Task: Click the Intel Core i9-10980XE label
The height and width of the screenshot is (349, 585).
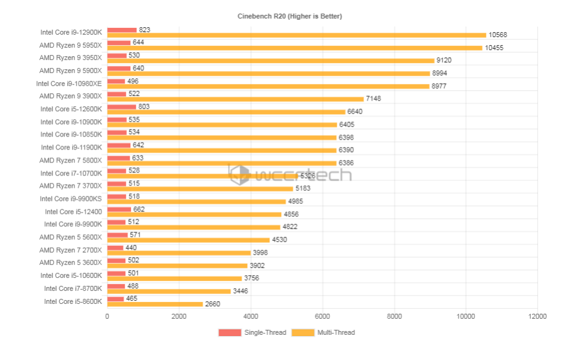Action: (69, 83)
